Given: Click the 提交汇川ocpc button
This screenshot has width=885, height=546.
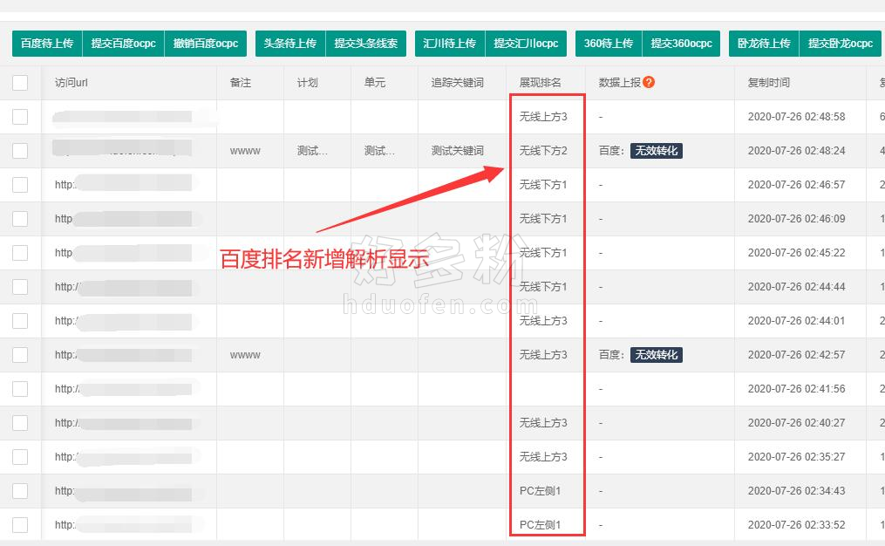Looking at the screenshot, I should coord(526,44).
